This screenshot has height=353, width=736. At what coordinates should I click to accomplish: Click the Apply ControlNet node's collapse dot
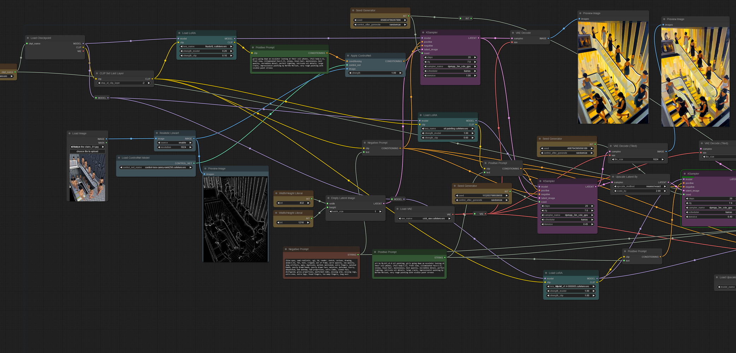348,56
